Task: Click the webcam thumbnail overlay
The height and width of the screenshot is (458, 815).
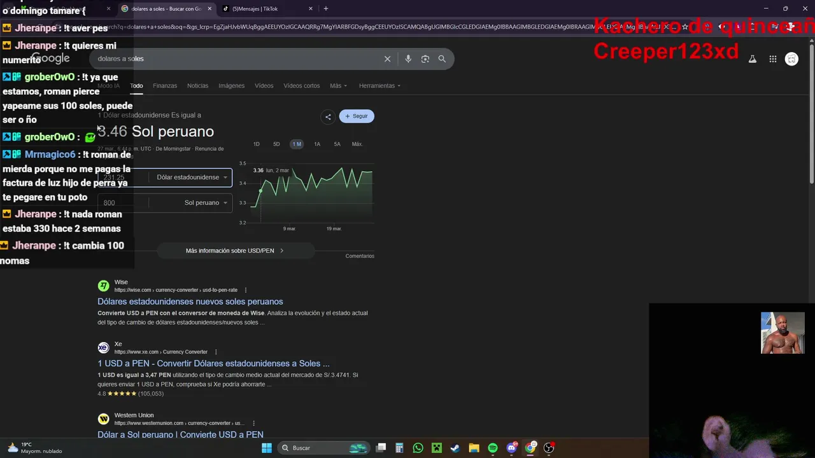Action: point(783,333)
